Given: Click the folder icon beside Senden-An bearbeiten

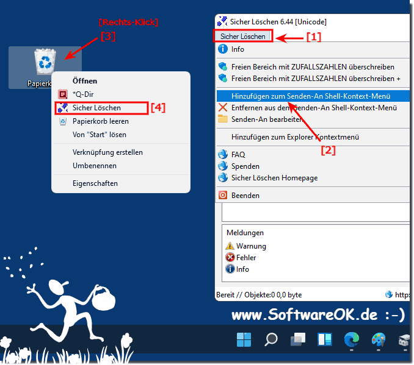Looking at the screenshot, I should 223,119.
